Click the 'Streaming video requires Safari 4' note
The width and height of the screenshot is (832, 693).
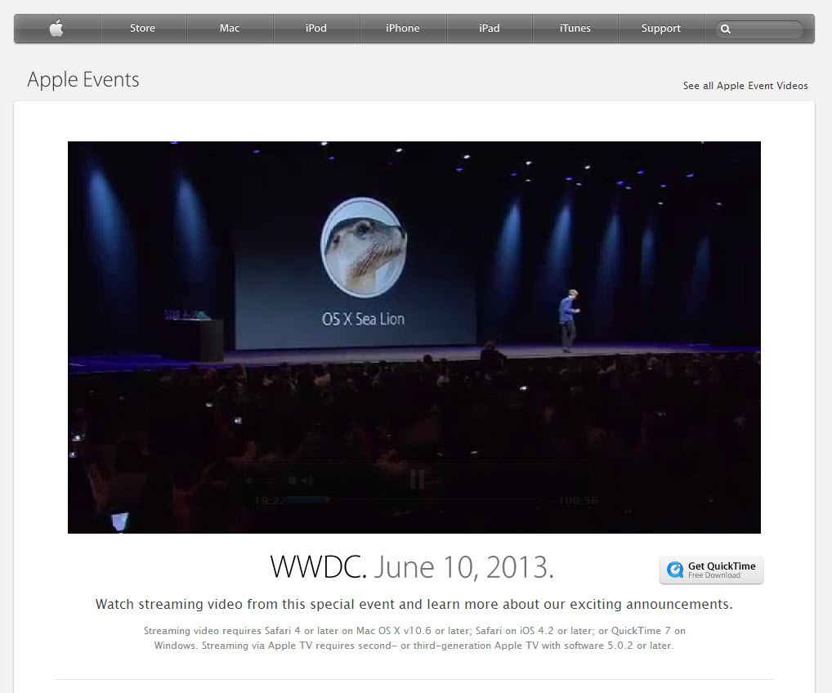click(x=414, y=637)
